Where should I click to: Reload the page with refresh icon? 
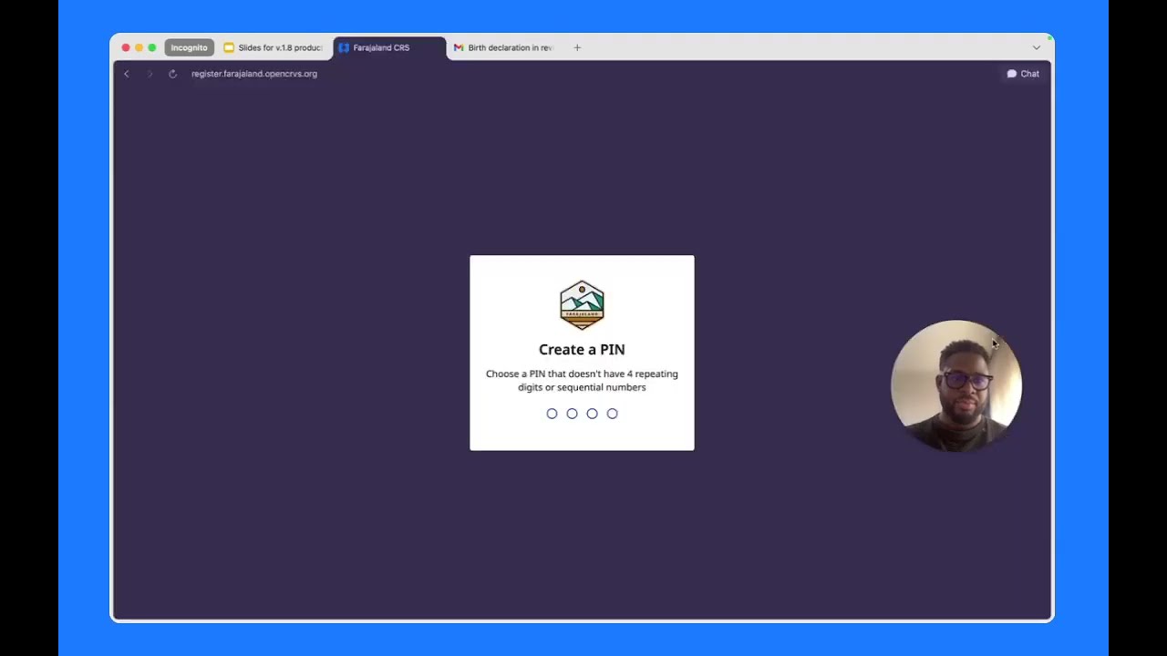(172, 74)
